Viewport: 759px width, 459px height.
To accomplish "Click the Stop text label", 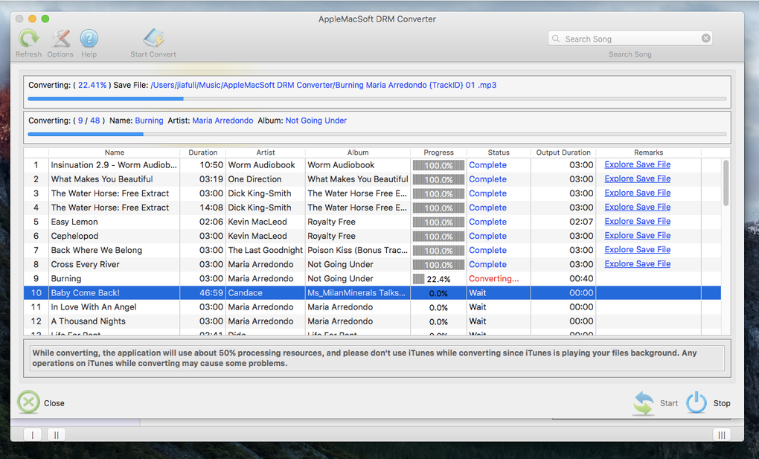I will pyautogui.click(x=722, y=403).
